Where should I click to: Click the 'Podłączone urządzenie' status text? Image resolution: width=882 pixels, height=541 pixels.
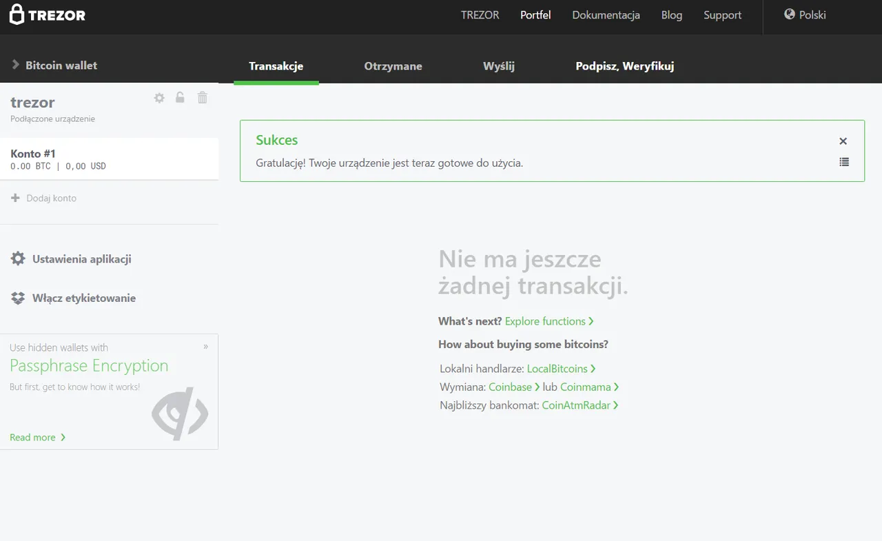click(52, 119)
